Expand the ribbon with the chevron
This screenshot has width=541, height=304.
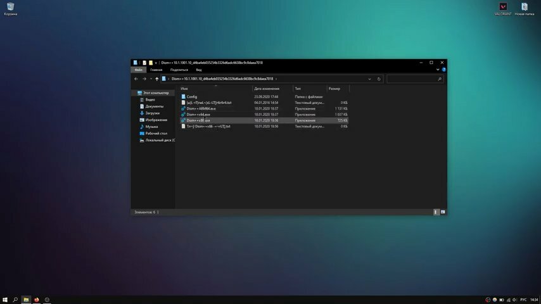pyautogui.click(x=438, y=70)
